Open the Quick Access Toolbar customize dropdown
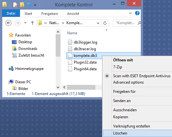The height and width of the screenshot is (137, 172). click(35, 5)
